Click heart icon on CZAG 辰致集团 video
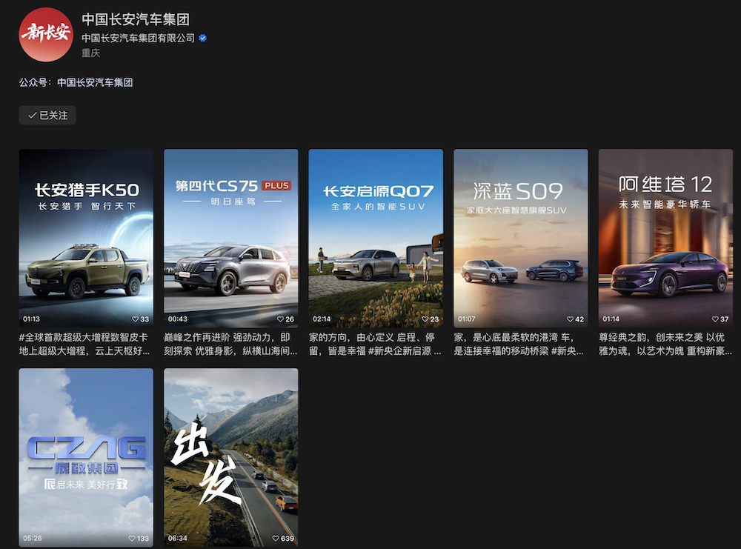The height and width of the screenshot is (549, 741). point(133,539)
